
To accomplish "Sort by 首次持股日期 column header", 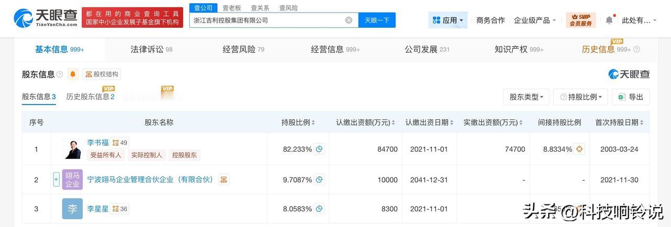I will coord(620,122).
